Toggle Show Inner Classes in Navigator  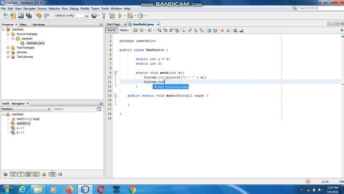tap(36, 175)
